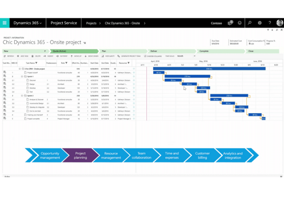The image size is (284, 197).
Task: Click the Move Down arrow icon
Action: 85,56
